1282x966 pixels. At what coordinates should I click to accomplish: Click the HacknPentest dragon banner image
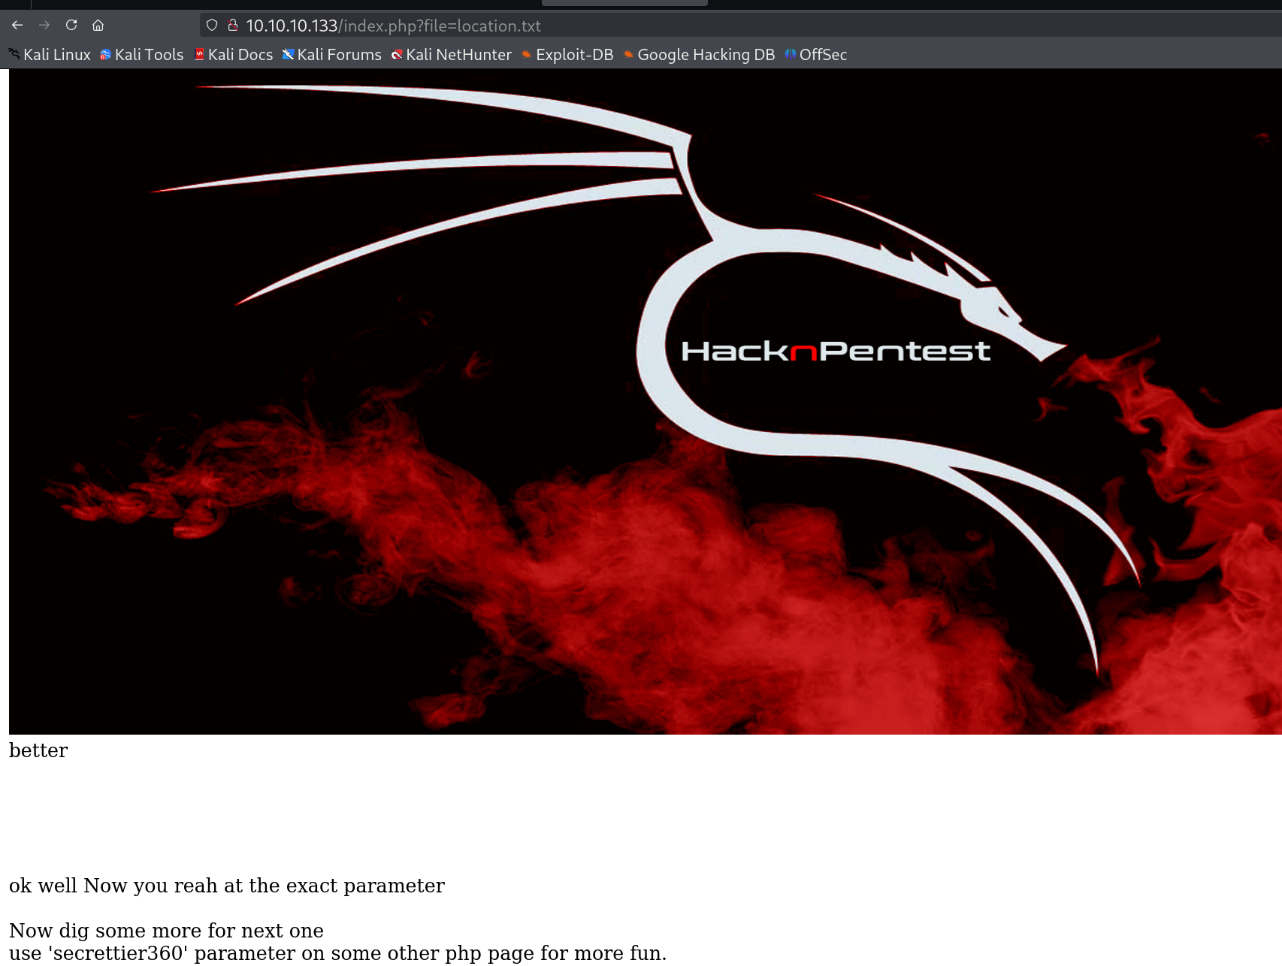pyautogui.click(x=646, y=402)
